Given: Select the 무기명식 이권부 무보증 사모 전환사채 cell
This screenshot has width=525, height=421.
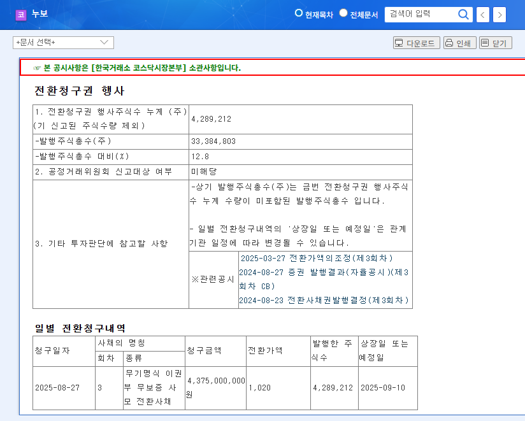Looking at the screenshot, I should point(154,388).
